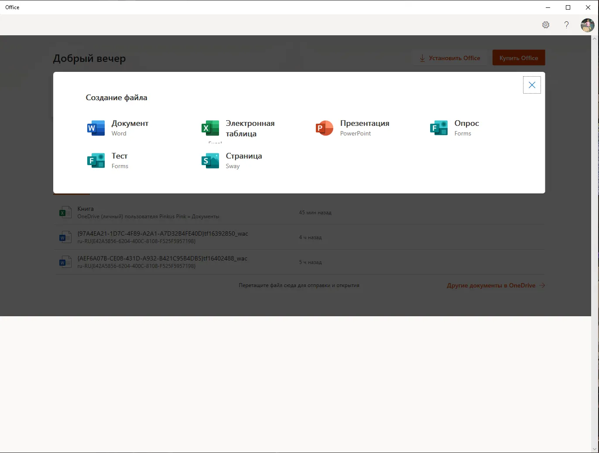Close the Создание файла dialog
The image size is (599, 453).
pos(532,85)
